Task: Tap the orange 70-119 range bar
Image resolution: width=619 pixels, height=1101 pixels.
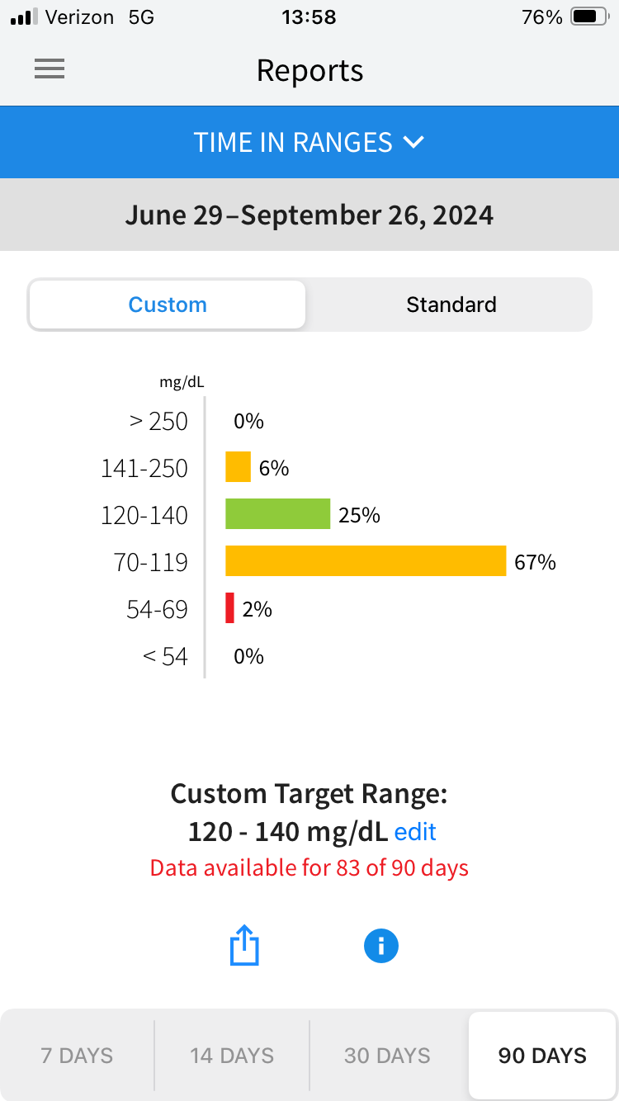Action: tap(366, 561)
